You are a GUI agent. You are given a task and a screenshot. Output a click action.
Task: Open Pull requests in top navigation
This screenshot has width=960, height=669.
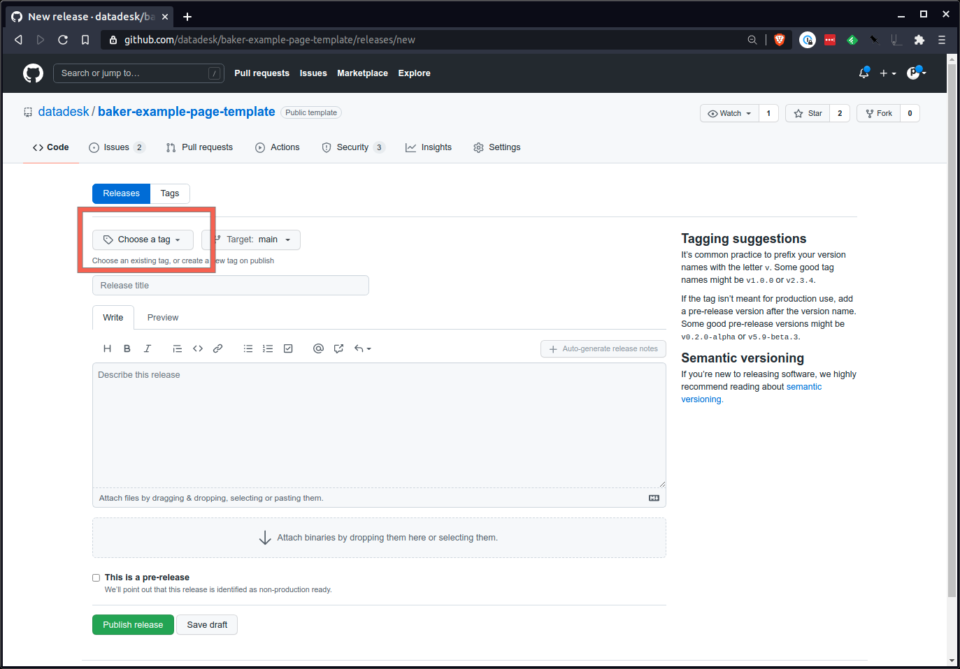point(262,73)
